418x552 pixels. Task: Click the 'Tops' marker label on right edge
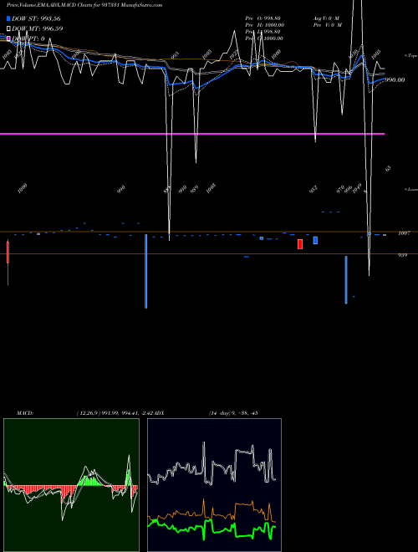pyautogui.click(x=410, y=56)
